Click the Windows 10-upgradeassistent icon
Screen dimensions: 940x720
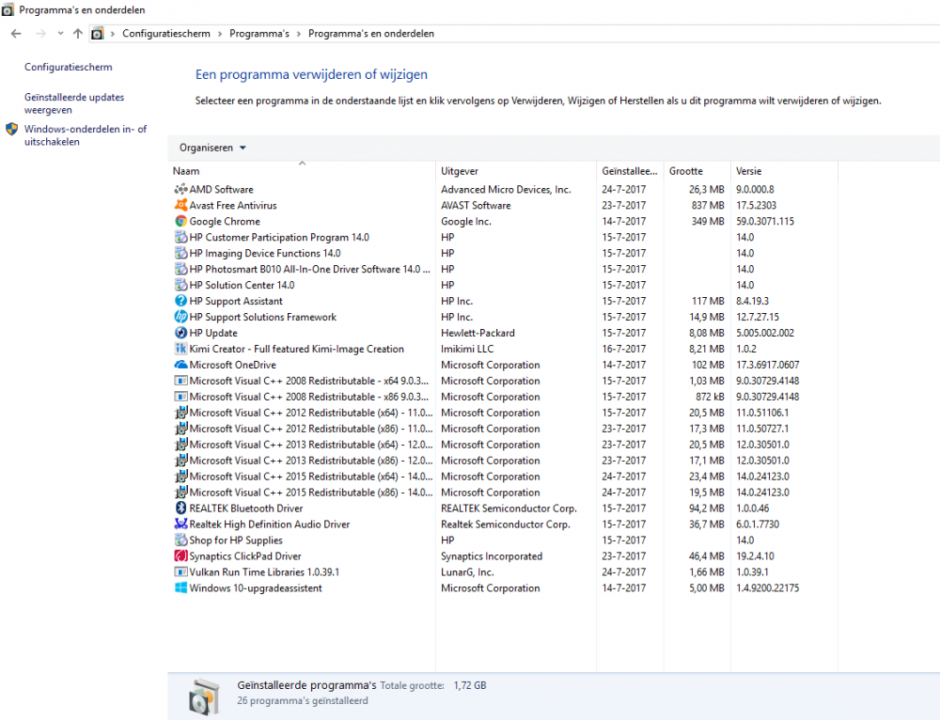point(180,587)
